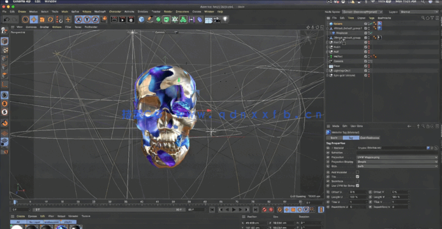Select the Rotate tool
The height and width of the screenshot is (229, 442).
(50, 19)
